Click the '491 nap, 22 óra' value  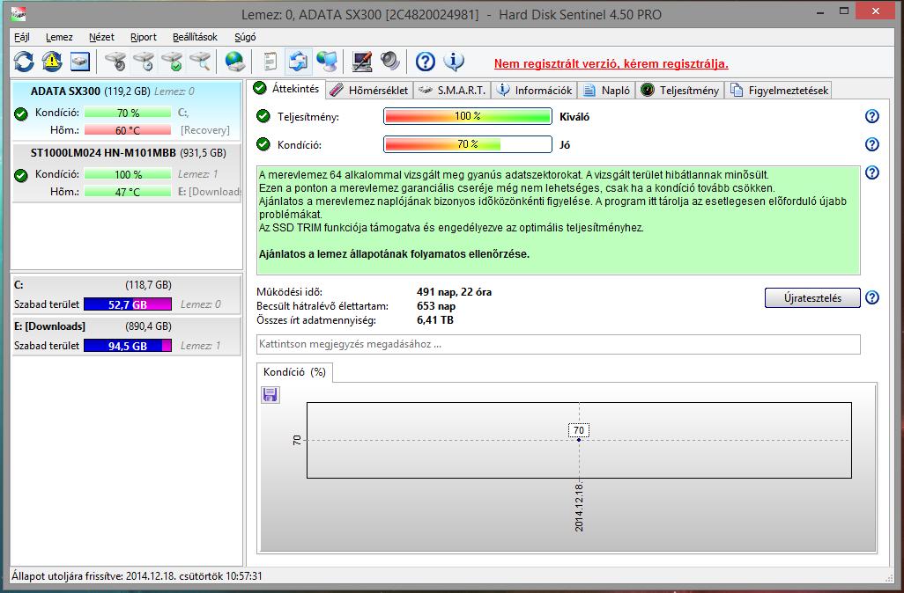pyautogui.click(x=454, y=292)
